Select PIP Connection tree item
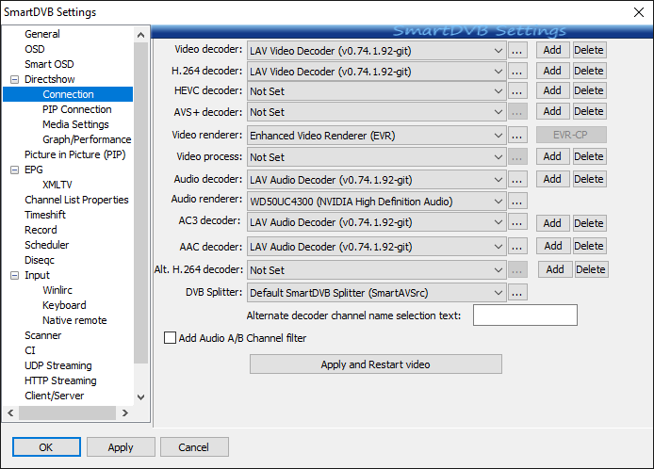 pos(77,109)
